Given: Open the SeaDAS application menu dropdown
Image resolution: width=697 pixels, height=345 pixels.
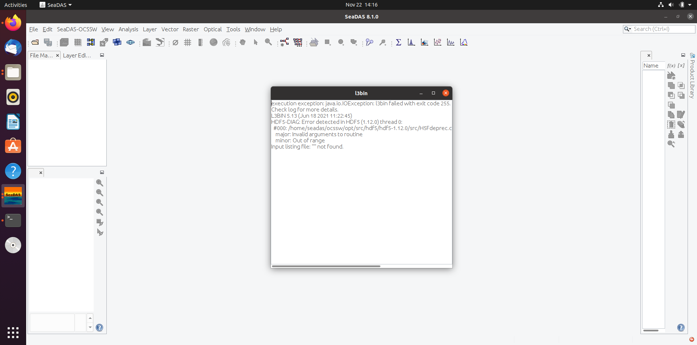Looking at the screenshot, I should (55, 5).
